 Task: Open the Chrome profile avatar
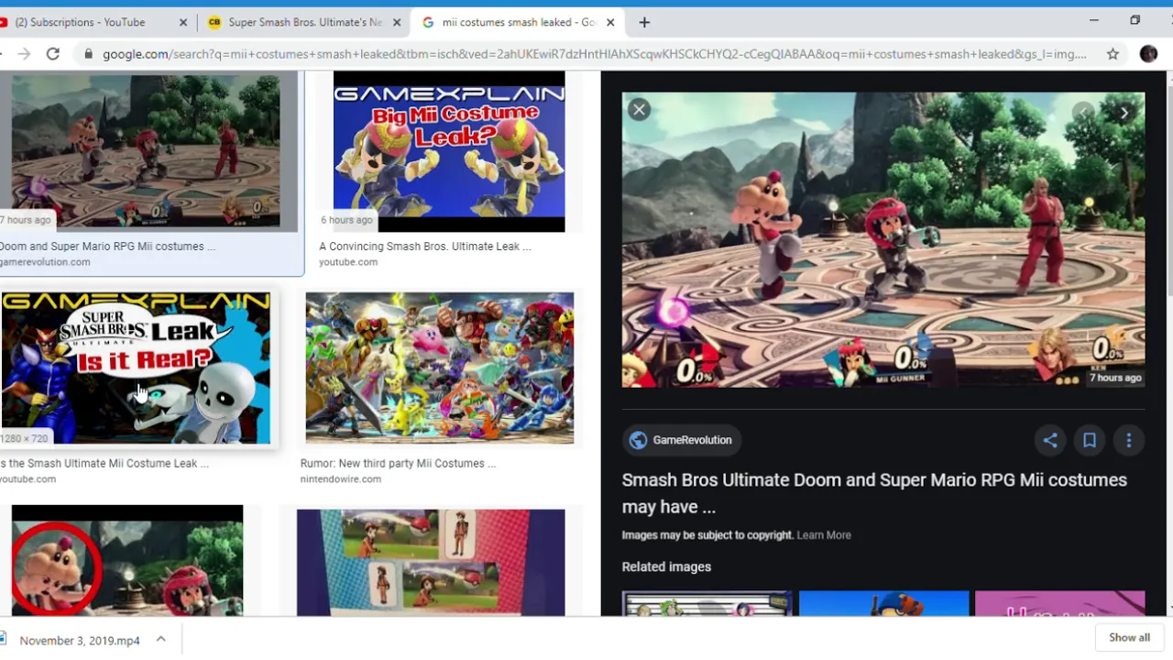pyautogui.click(x=1148, y=54)
